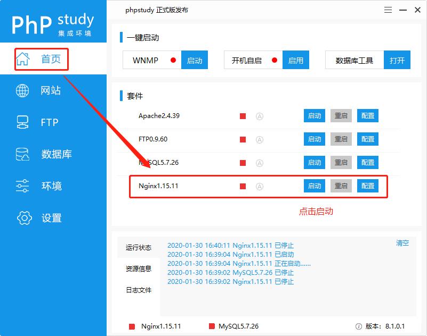Click the red status square for Apache2.4.39
Screen dimensions: 427x336
coord(243,116)
